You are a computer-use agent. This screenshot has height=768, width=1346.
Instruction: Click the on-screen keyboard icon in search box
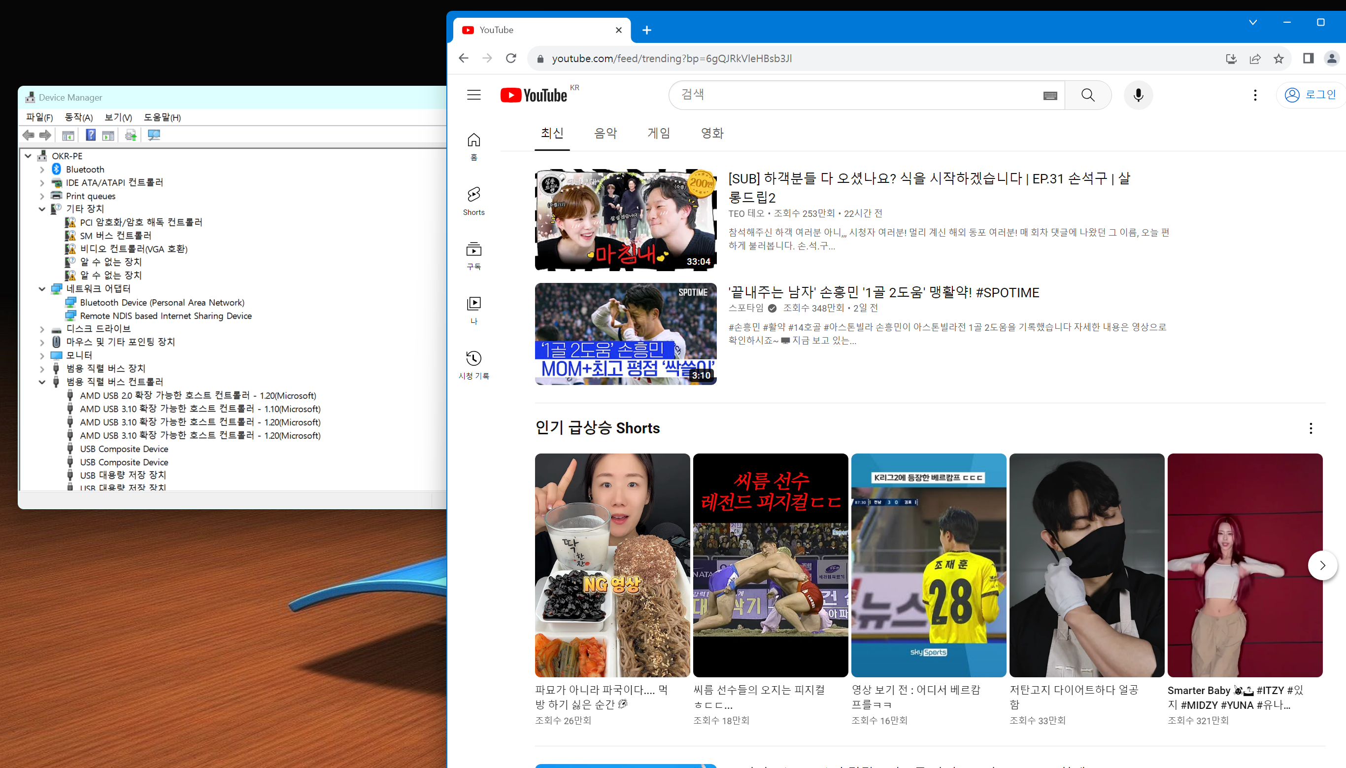pos(1050,96)
